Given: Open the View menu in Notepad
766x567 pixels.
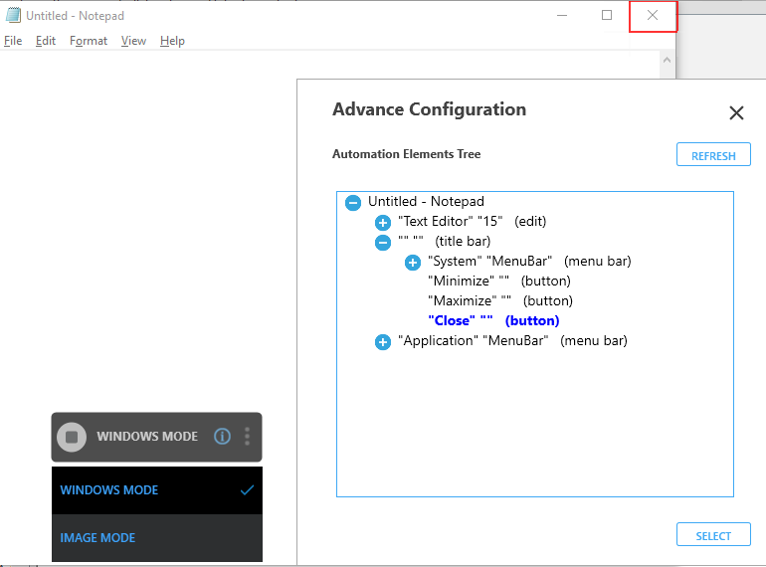Looking at the screenshot, I should coord(133,41).
